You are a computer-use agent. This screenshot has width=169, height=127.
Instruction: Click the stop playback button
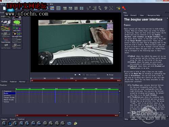tap(10, 123)
